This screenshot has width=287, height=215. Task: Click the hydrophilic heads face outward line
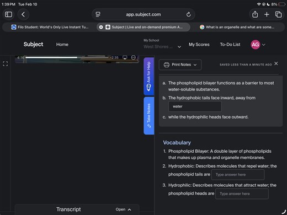208,117
